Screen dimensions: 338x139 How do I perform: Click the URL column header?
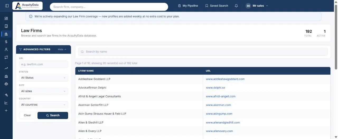pos(208,71)
